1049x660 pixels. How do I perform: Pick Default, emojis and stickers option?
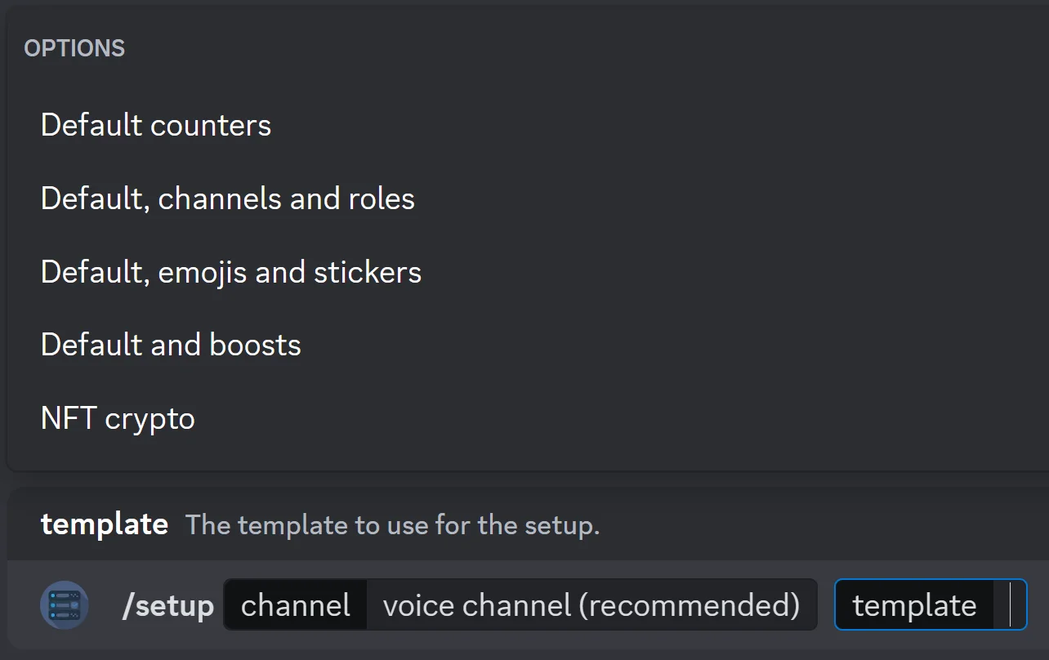click(x=230, y=272)
